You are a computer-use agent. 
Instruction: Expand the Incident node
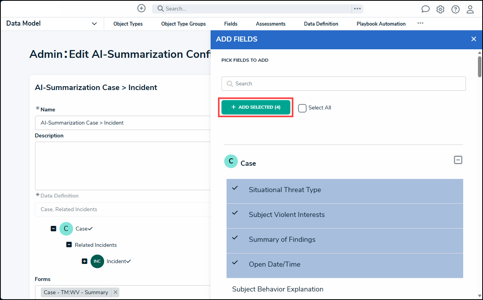click(84, 261)
